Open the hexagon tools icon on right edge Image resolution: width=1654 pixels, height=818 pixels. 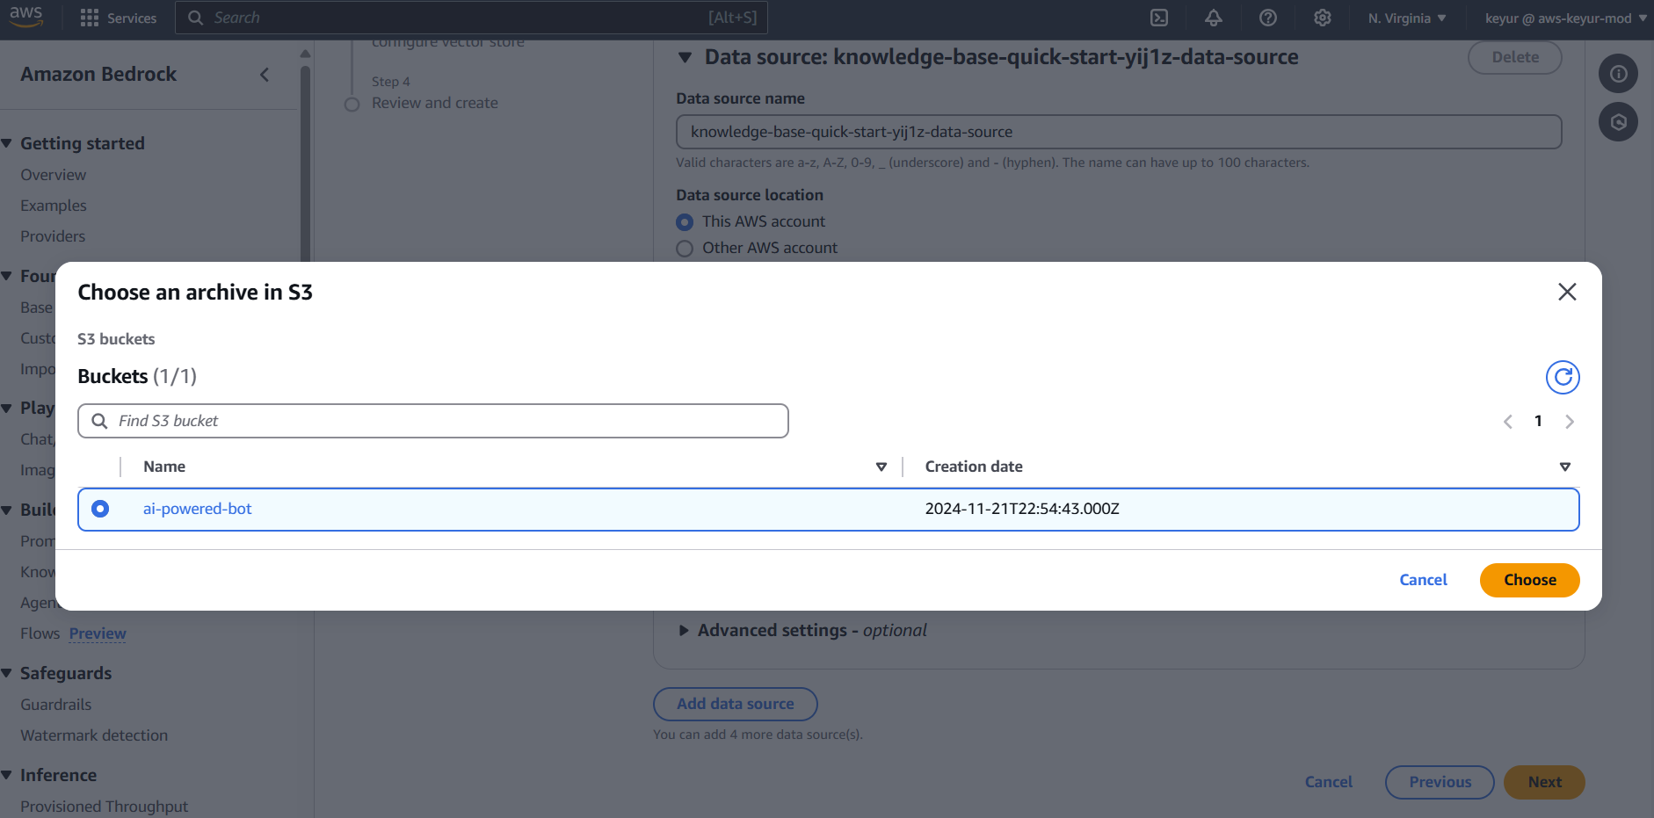[1618, 122]
